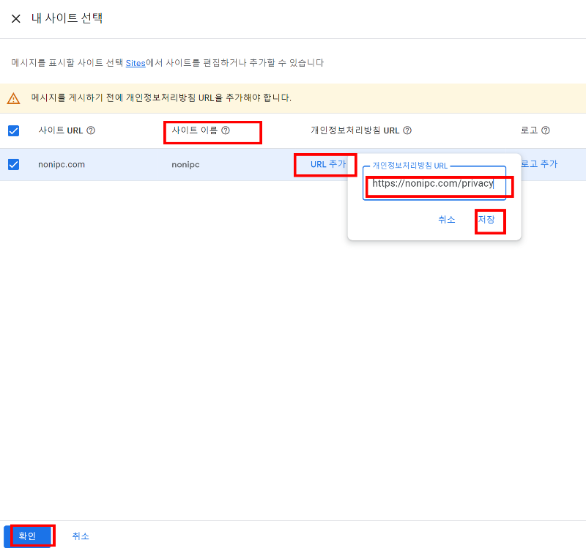Click the 로고 추가 link for nonipc.com
This screenshot has height=551, width=586.
click(x=539, y=164)
